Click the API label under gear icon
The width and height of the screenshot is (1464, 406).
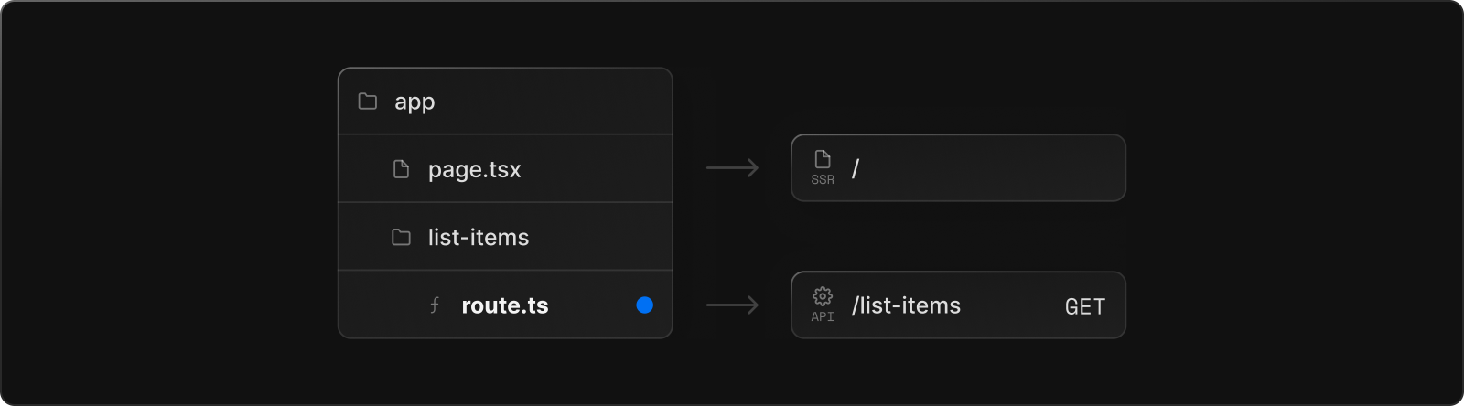(823, 317)
